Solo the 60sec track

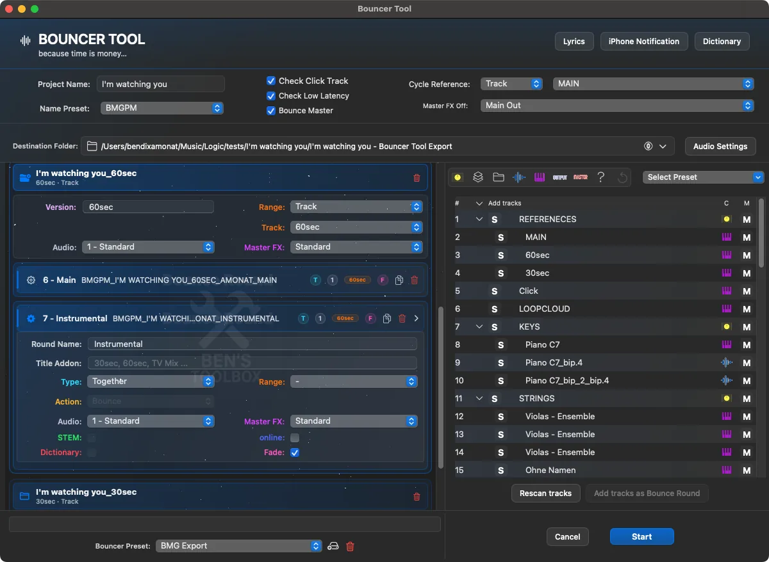500,255
